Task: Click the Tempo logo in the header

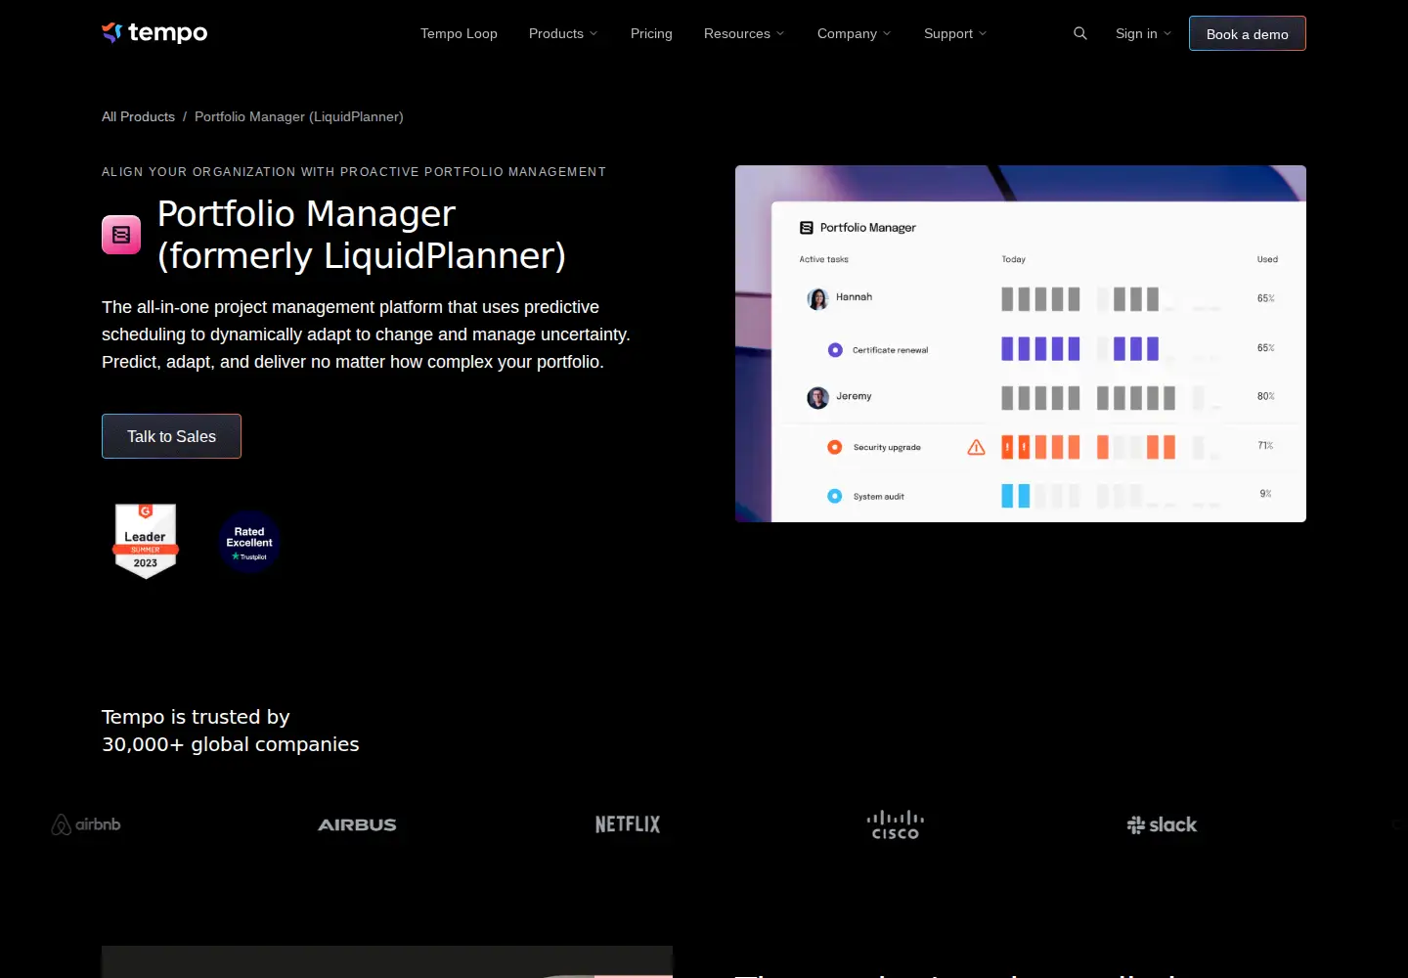Action: (x=154, y=32)
